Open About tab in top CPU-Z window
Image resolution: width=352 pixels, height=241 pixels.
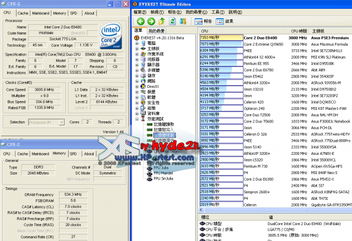[x=89, y=13]
